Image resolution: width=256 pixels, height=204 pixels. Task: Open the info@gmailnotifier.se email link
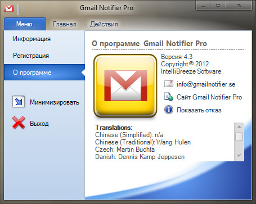click(206, 84)
